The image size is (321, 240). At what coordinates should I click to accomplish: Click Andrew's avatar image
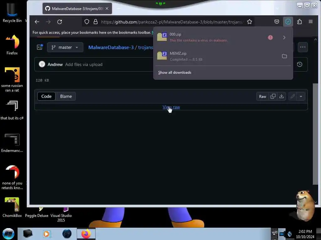42,64
